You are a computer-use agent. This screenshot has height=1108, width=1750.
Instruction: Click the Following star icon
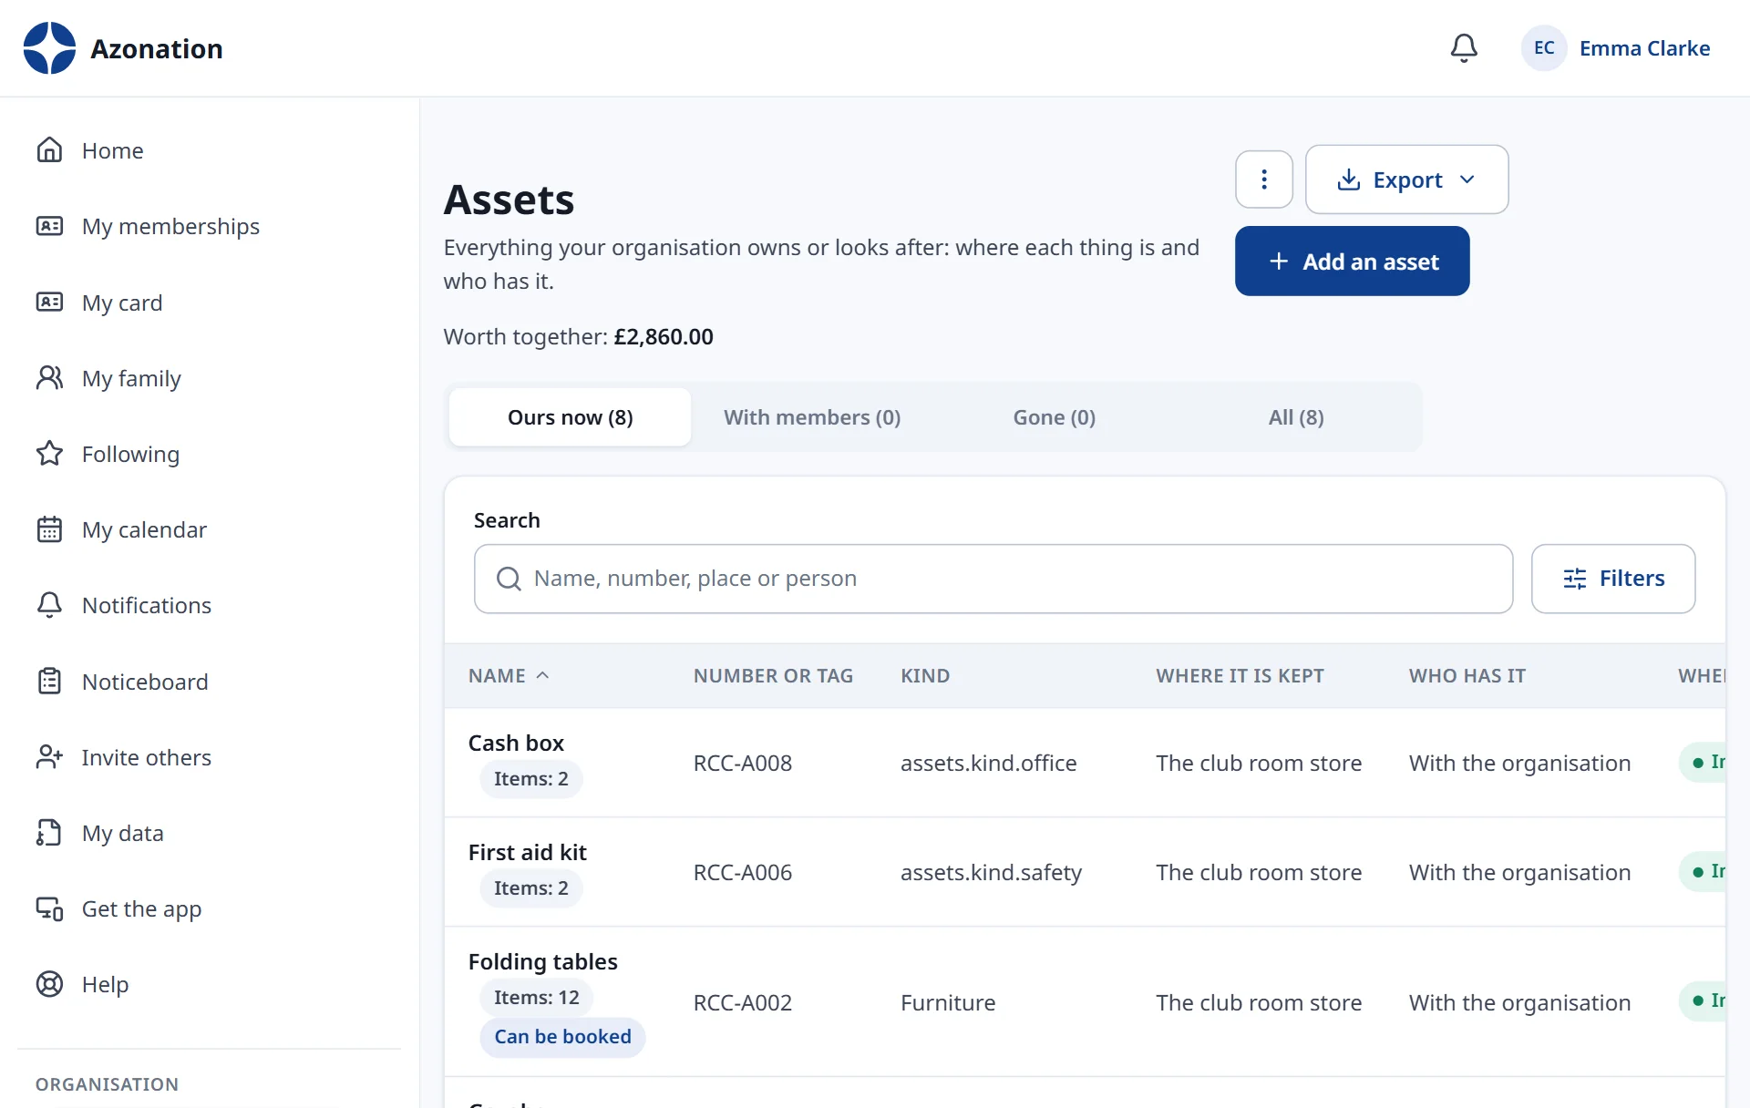[49, 453]
